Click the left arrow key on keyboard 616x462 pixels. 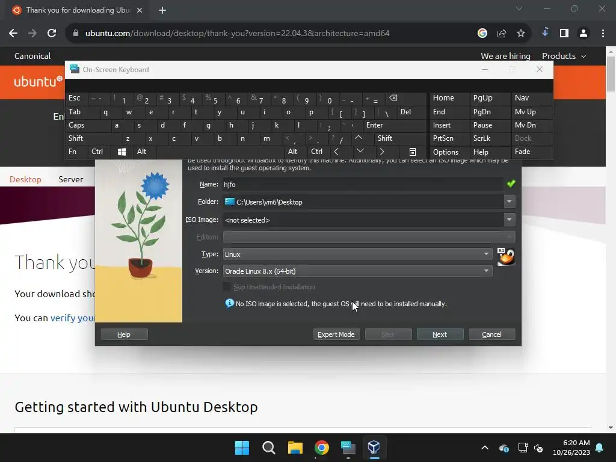point(336,152)
